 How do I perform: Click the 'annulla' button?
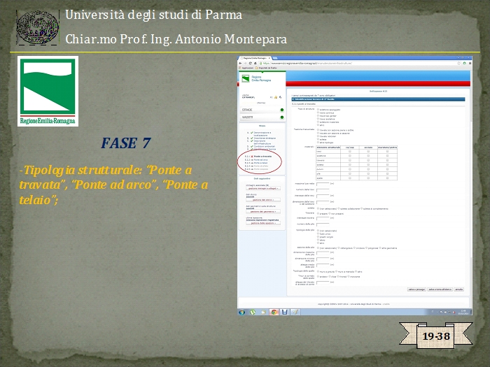tap(459, 289)
